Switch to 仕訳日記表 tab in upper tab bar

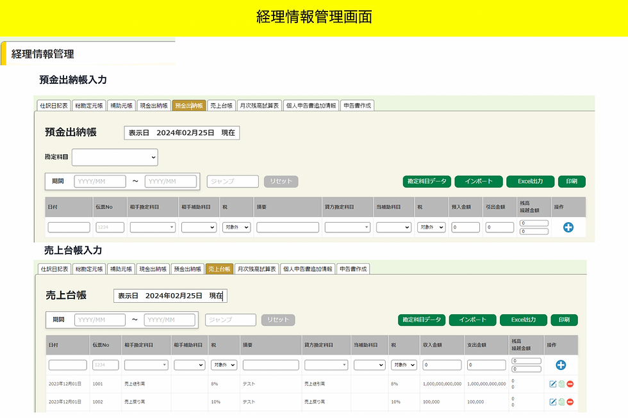(54, 106)
